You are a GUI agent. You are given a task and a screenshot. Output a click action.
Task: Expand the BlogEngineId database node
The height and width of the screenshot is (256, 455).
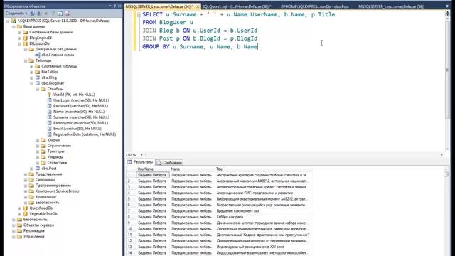coord(19,38)
